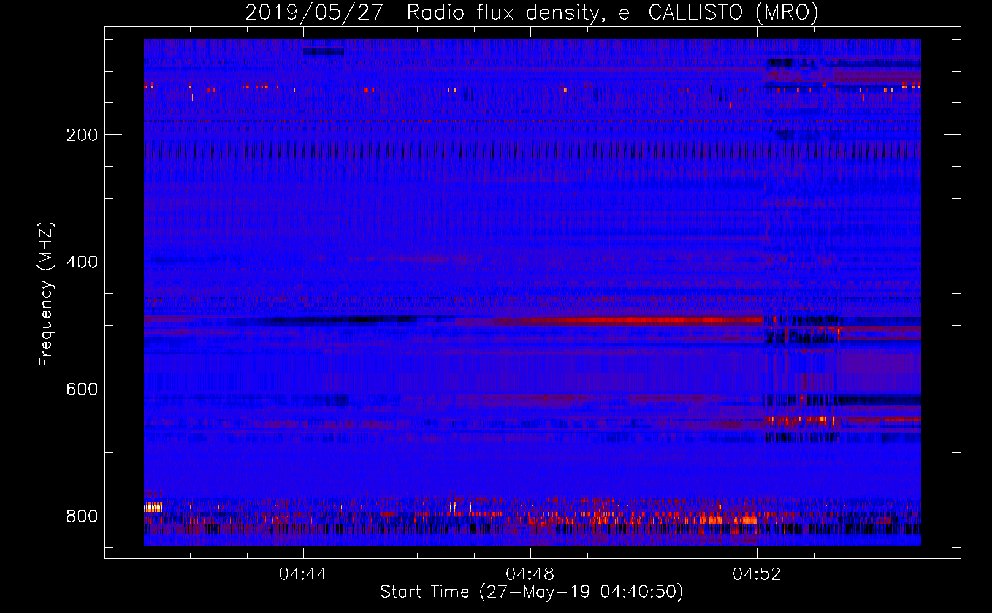The image size is (992, 613).
Task: Click the 'Frequency (MHZ)' axis label
Action: [x=46, y=294]
